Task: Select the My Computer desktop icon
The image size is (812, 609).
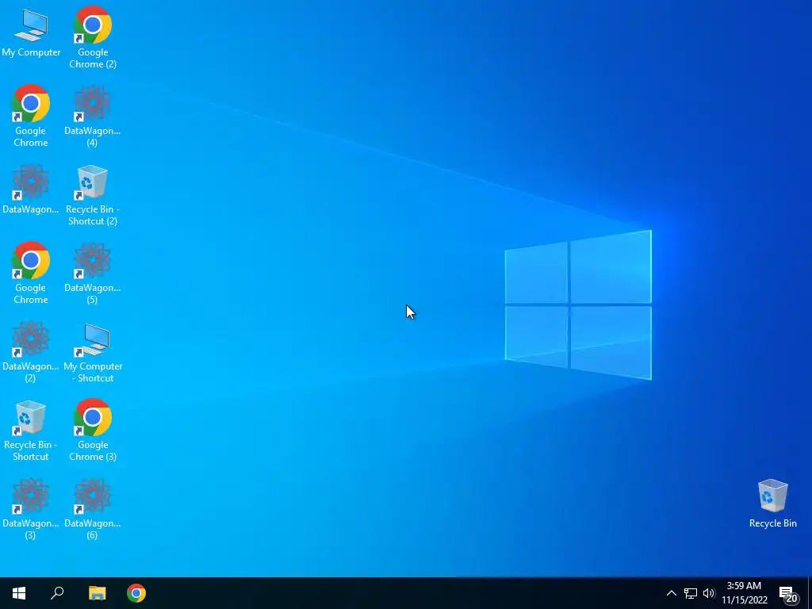Action: 31,33
